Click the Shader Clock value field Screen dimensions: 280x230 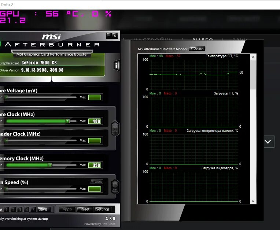pyautogui.click(x=95, y=141)
